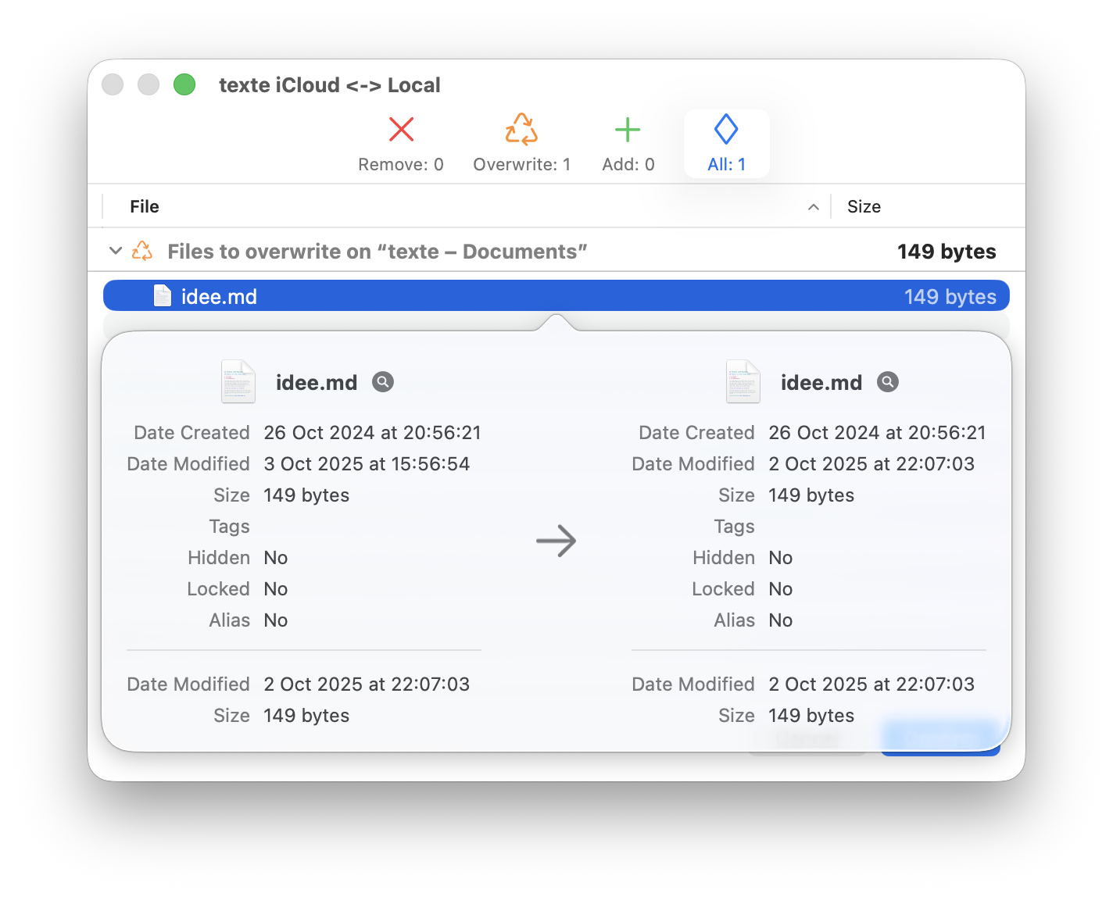Sort by the Size column header
Viewport: 1113px width, 897px height.
point(864,206)
